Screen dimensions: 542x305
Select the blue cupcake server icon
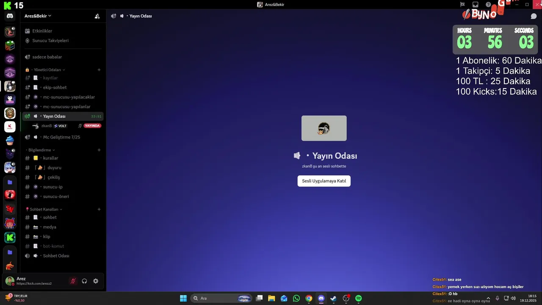pos(10,140)
